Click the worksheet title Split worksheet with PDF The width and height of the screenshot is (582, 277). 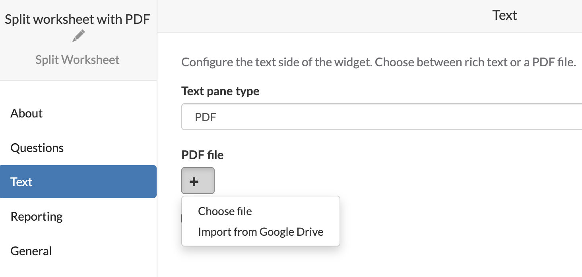78,19
